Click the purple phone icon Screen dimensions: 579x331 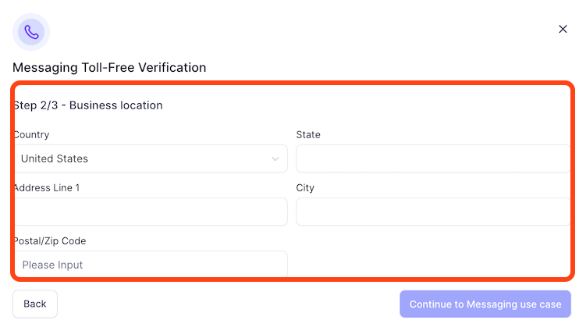tap(31, 32)
